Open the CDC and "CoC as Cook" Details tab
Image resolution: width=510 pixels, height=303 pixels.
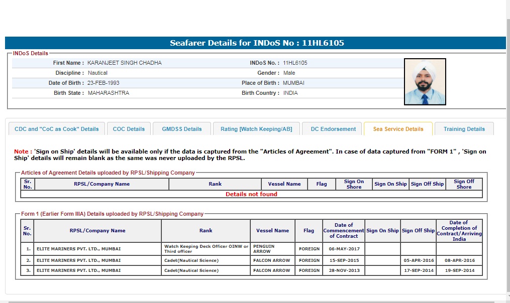[57, 129]
